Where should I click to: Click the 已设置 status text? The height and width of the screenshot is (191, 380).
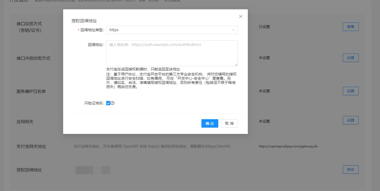pyautogui.click(x=264, y=27)
